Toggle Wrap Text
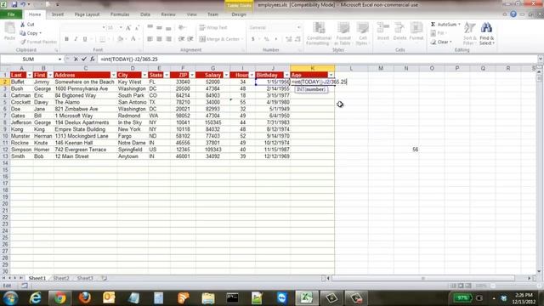The image size is (544, 306). [213, 27]
